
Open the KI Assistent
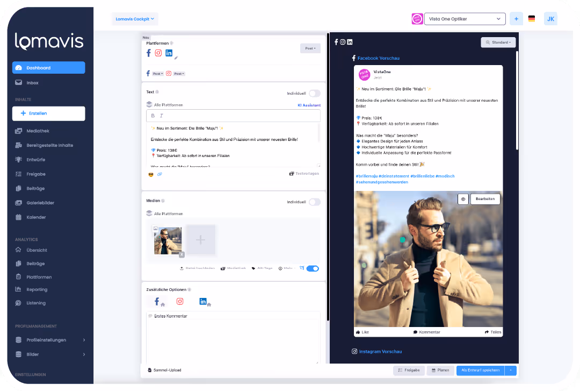[309, 105]
